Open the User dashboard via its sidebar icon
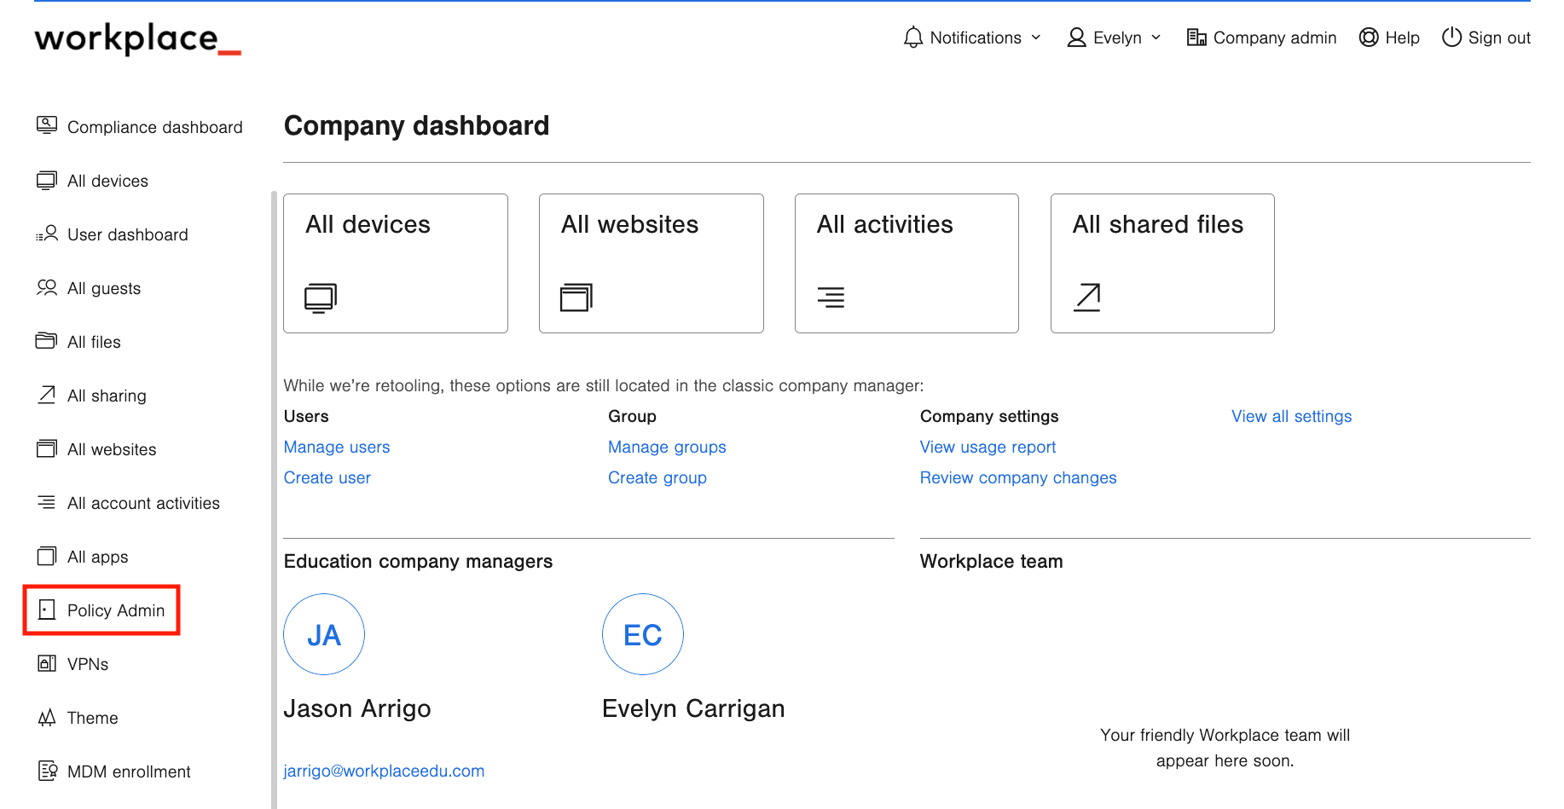Image resolution: width=1564 pixels, height=809 pixels. pyautogui.click(x=47, y=234)
